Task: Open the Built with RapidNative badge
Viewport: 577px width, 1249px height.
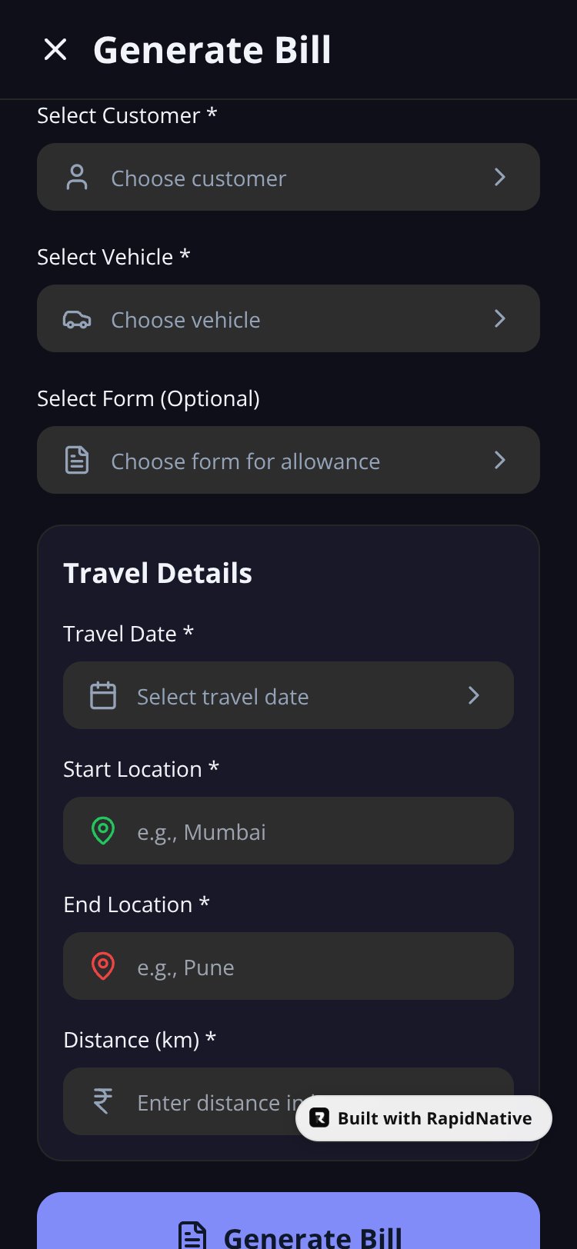Action: click(424, 1118)
